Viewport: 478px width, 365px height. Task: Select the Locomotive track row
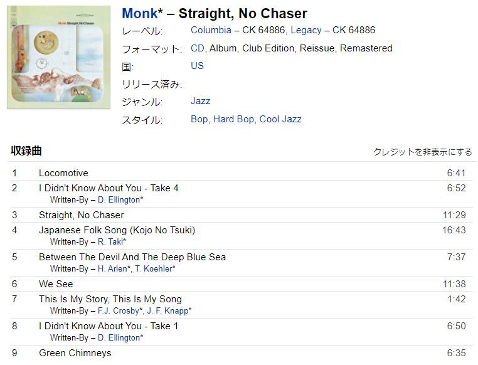239,172
